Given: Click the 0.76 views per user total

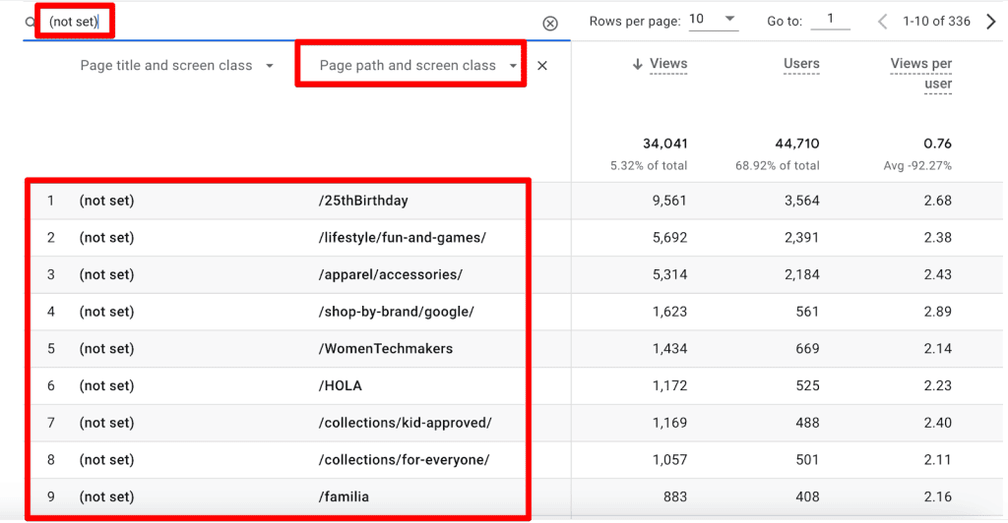Looking at the screenshot, I should (x=938, y=144).
